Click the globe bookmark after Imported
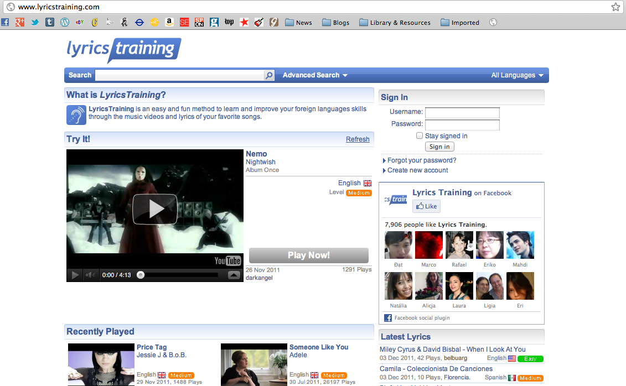 [493, 22]
